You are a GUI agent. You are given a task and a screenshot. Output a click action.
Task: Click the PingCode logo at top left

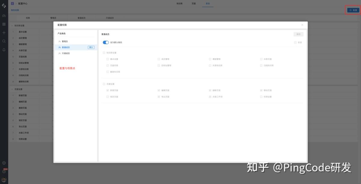4,5
